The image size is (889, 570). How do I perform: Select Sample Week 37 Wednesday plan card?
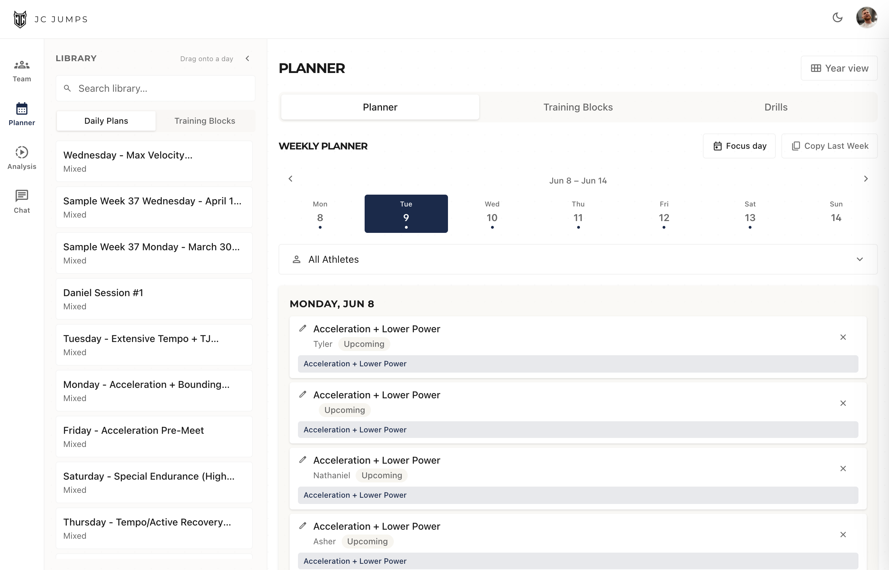(x=154, y=207)
